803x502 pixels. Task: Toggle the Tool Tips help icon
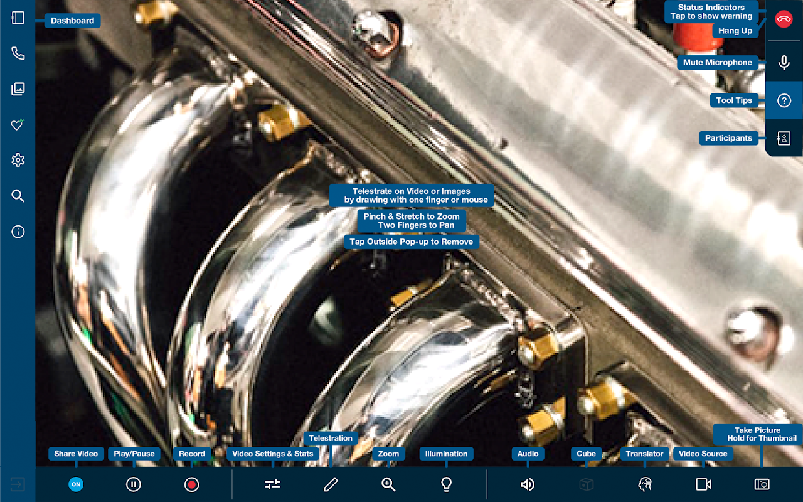point(784,100)
